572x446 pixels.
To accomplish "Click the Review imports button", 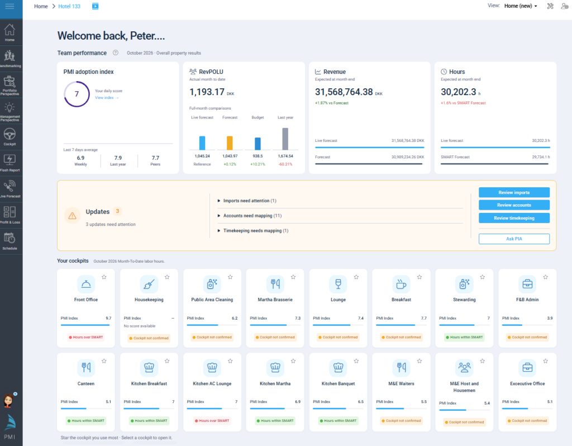I will click(x=514, y=192).
